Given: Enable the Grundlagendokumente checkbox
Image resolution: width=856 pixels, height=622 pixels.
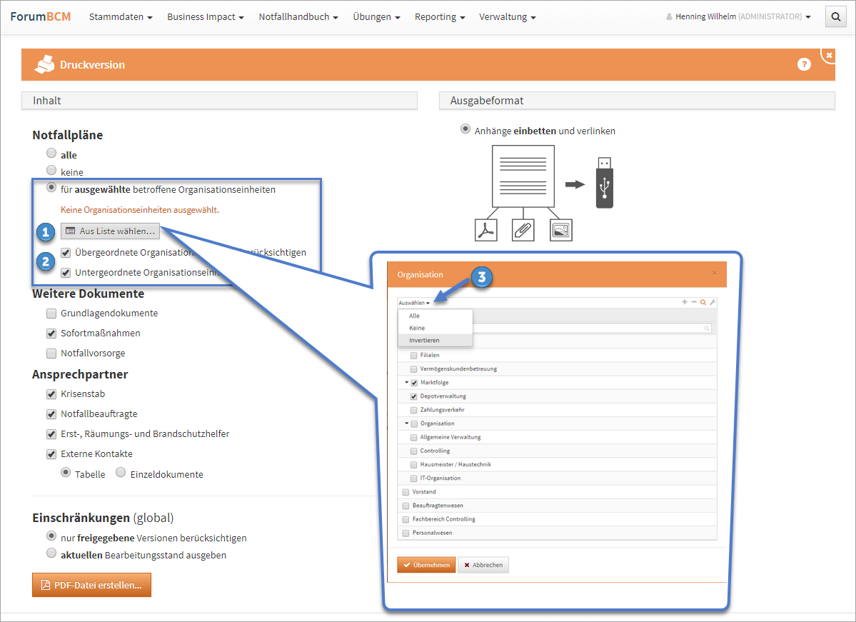Looking at the screenshot, I should tap(51, 313).
